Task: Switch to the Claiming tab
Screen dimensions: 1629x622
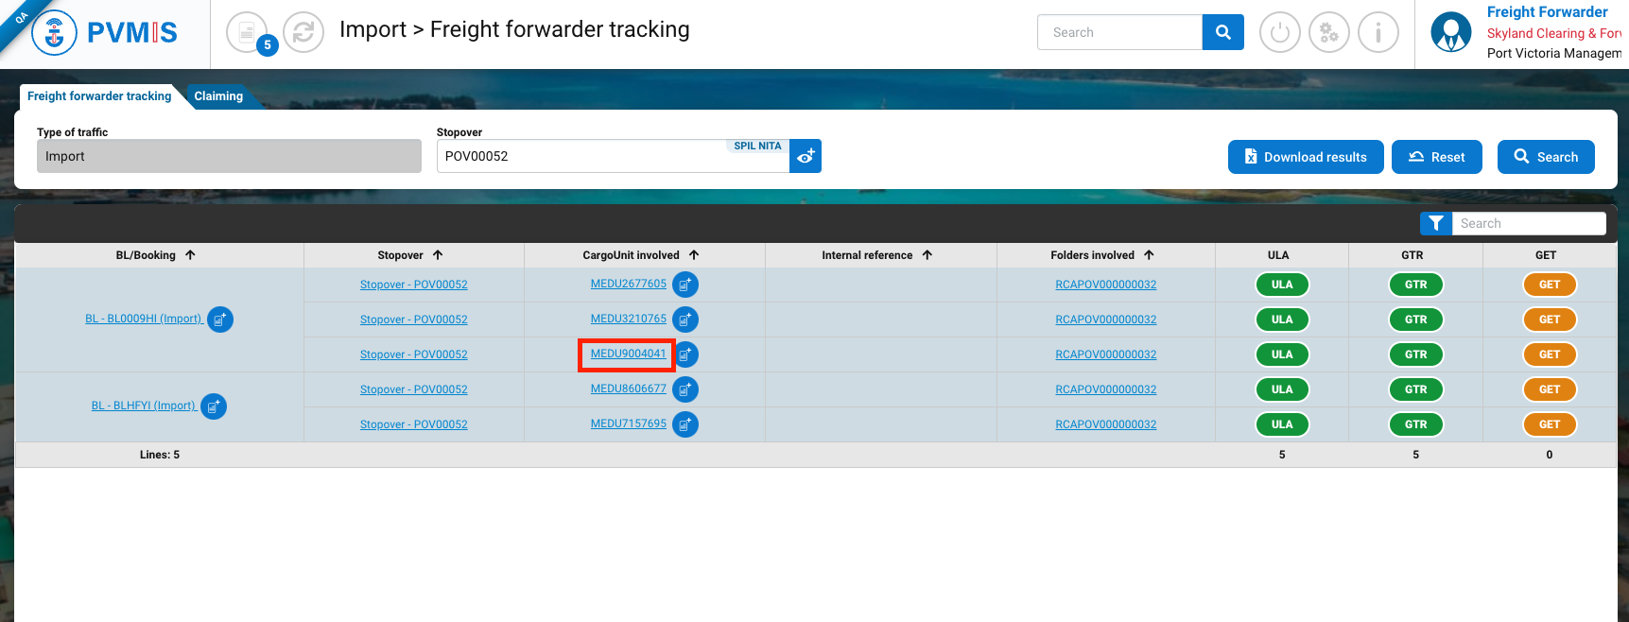Action: click(218, 96)
